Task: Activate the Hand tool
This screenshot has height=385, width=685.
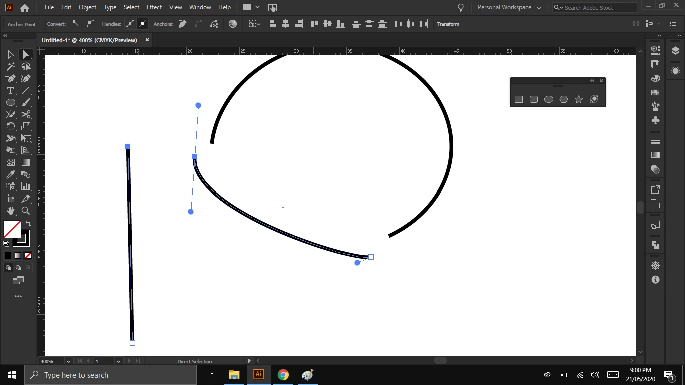Action: (x=10, y=211)
